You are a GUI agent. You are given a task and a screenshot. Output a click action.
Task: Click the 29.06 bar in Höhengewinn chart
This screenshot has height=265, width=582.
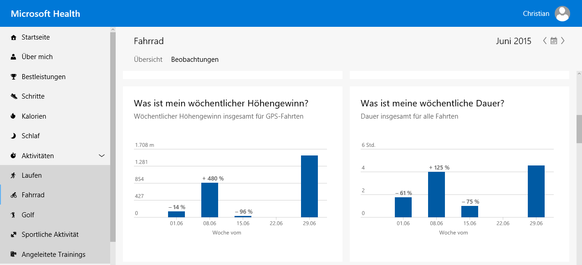tap(309, 186)
